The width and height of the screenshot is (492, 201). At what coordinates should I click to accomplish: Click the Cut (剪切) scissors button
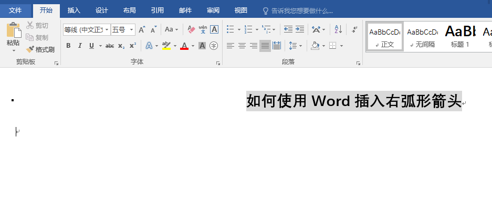coord(37,25)
